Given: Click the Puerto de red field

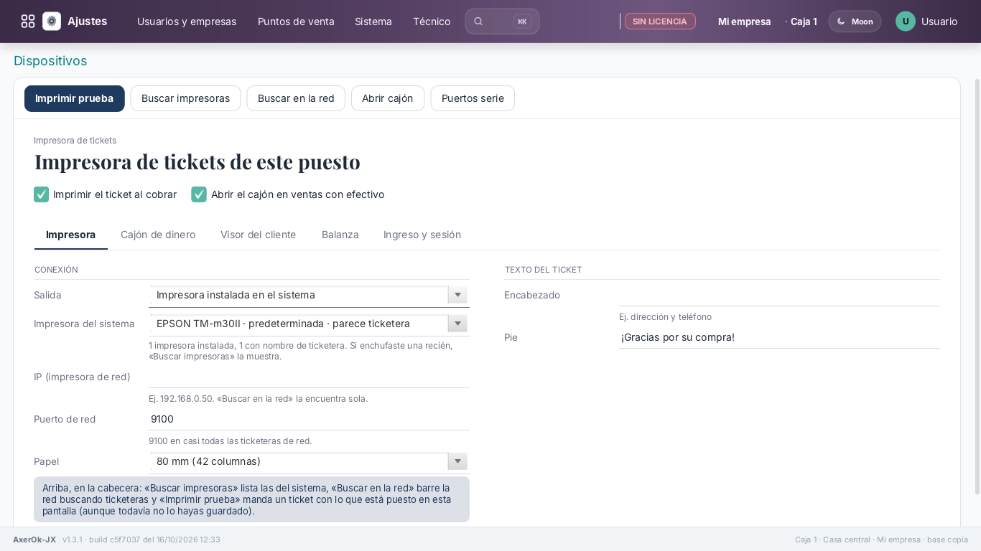Looking at the screenshot, I should pos(309,419).
